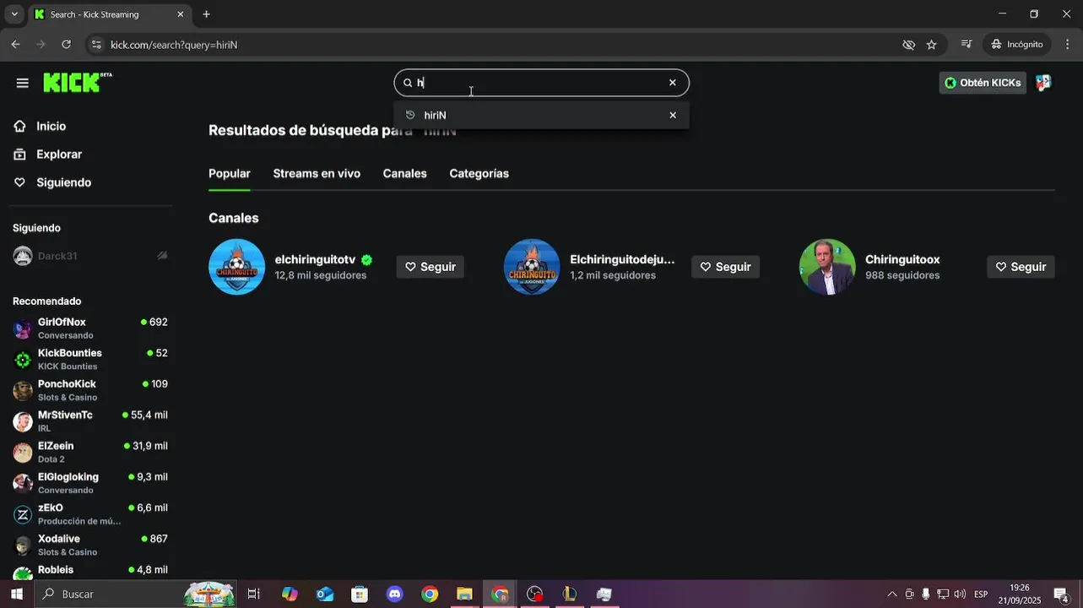Open volume control in system tray

pyautogui.click(x=960, y=594)
